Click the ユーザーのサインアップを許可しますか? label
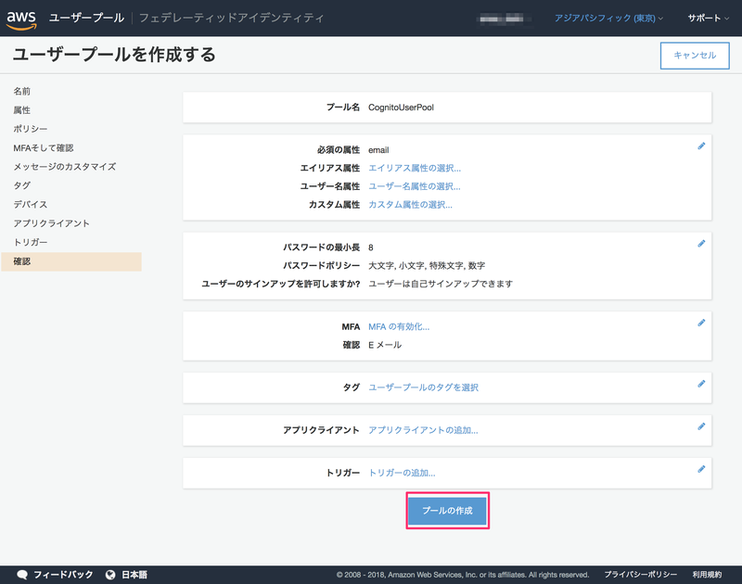Screen dimensions: 742x584 (281, 284)
